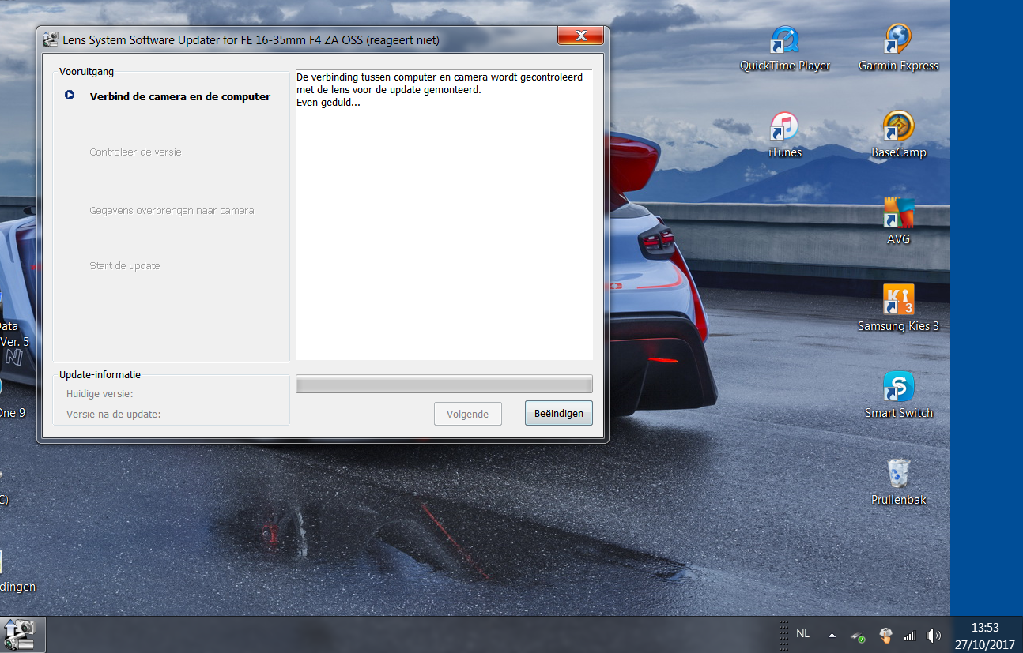Open the BaseCamp desktop icon
Viewport: 1023px width, 653px height.
(898, 127)
